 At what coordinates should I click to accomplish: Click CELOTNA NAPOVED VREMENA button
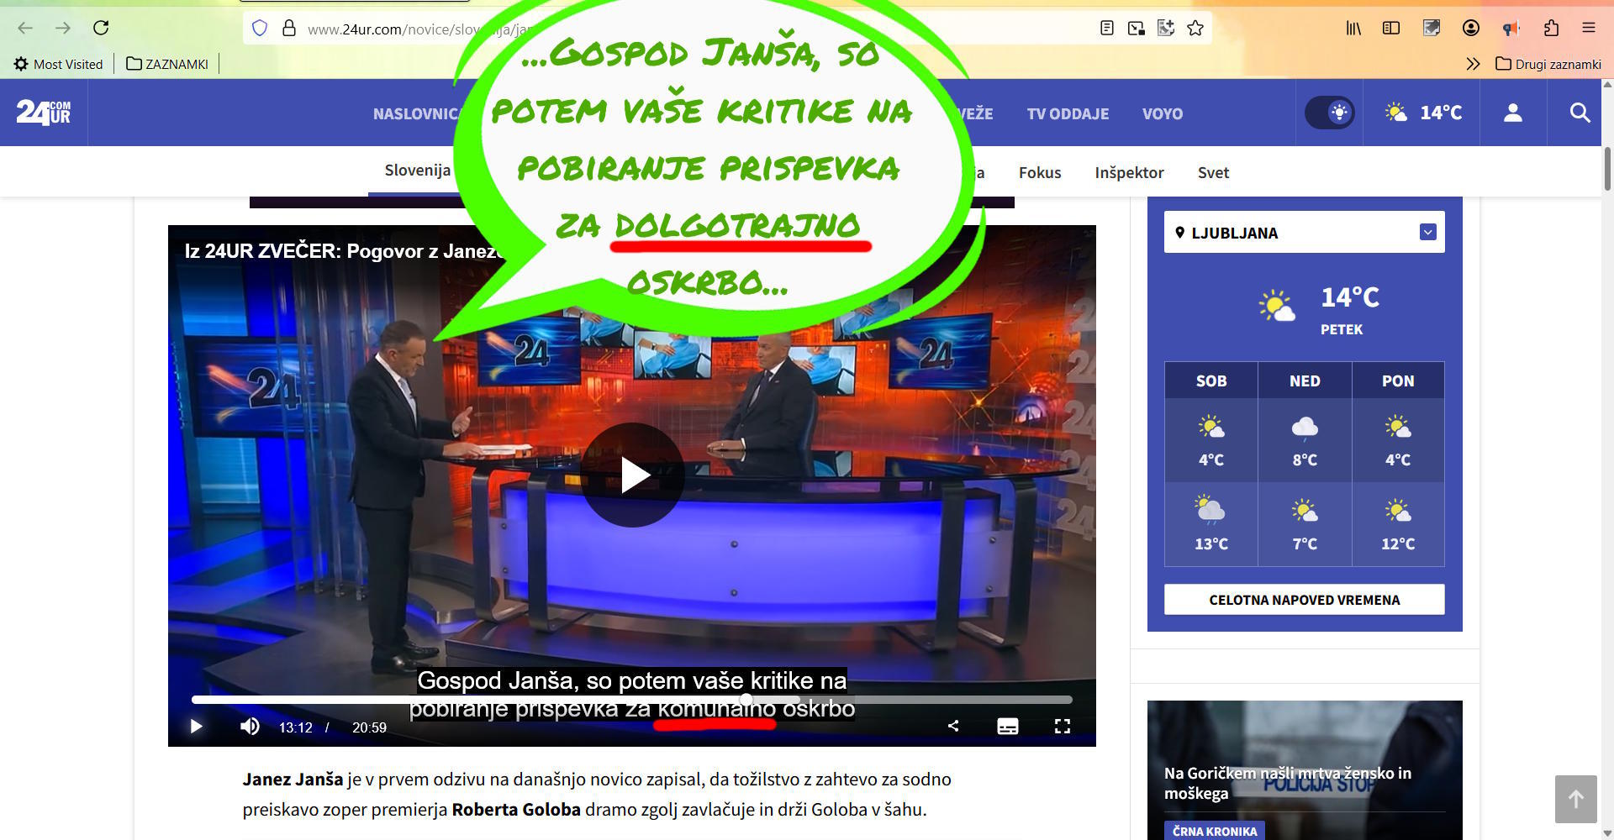coord(1304,600)
